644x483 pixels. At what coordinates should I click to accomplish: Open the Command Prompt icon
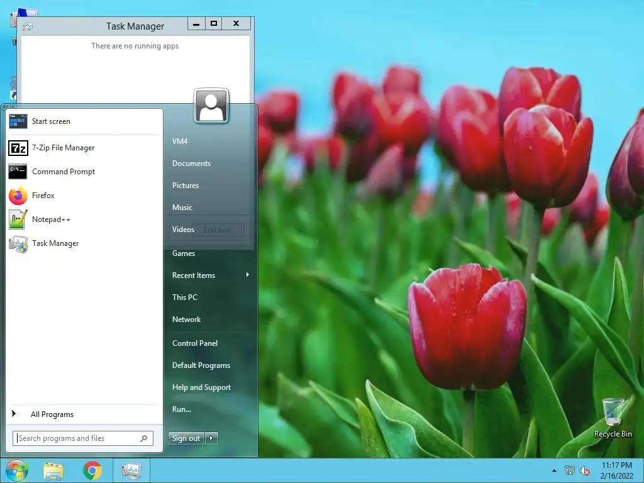point(18,171)
